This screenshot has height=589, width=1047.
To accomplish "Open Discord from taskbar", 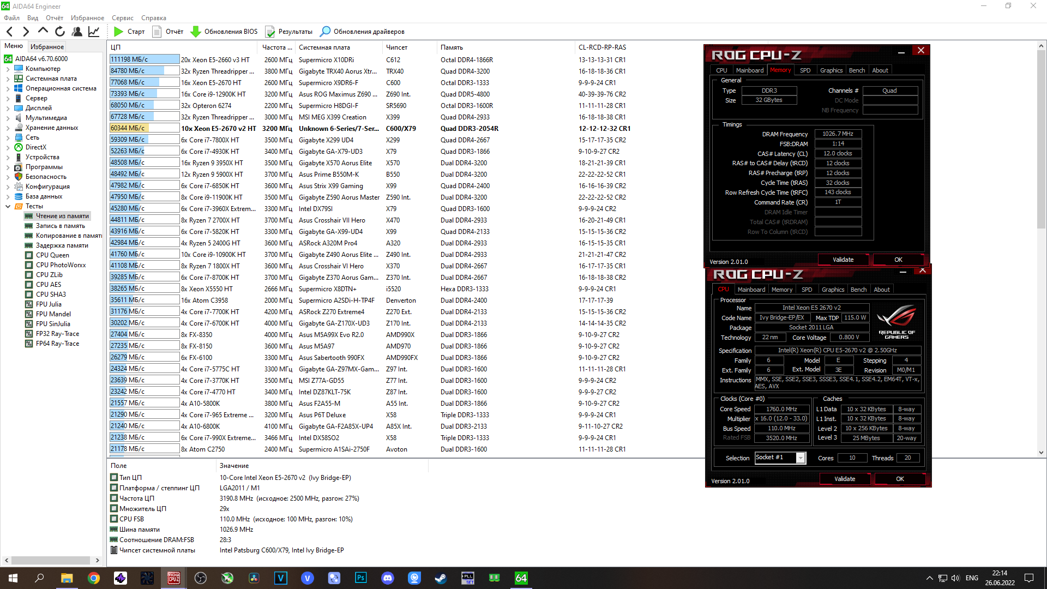I will (x=387, y=578).
